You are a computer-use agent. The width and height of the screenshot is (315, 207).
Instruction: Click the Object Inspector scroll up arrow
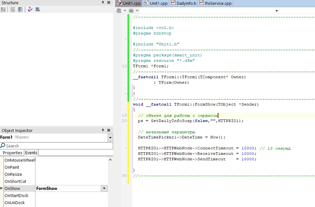[110, 160]
